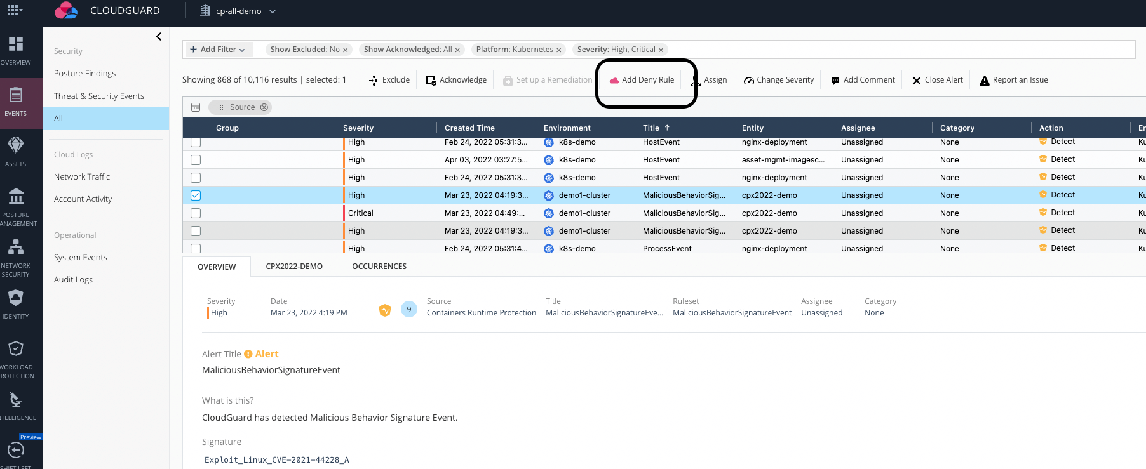This screenshot has width=1146, height=469.
Task: Click the Exclude toolbar action
Action: tap(389, 80)
